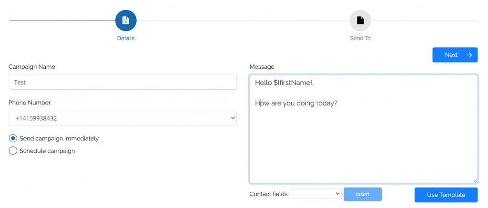Image resolution: width=488 pixels, height=208 pixels.
Task: Select Send campaign immediately radio button
Action: click(x=13, y=138)
